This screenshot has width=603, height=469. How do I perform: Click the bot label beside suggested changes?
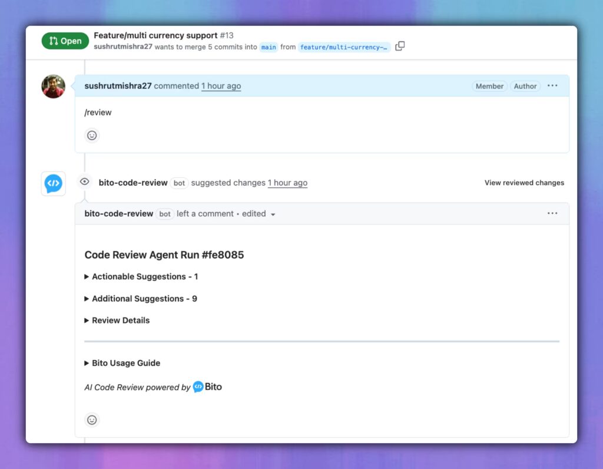click(x=179, y=183)
